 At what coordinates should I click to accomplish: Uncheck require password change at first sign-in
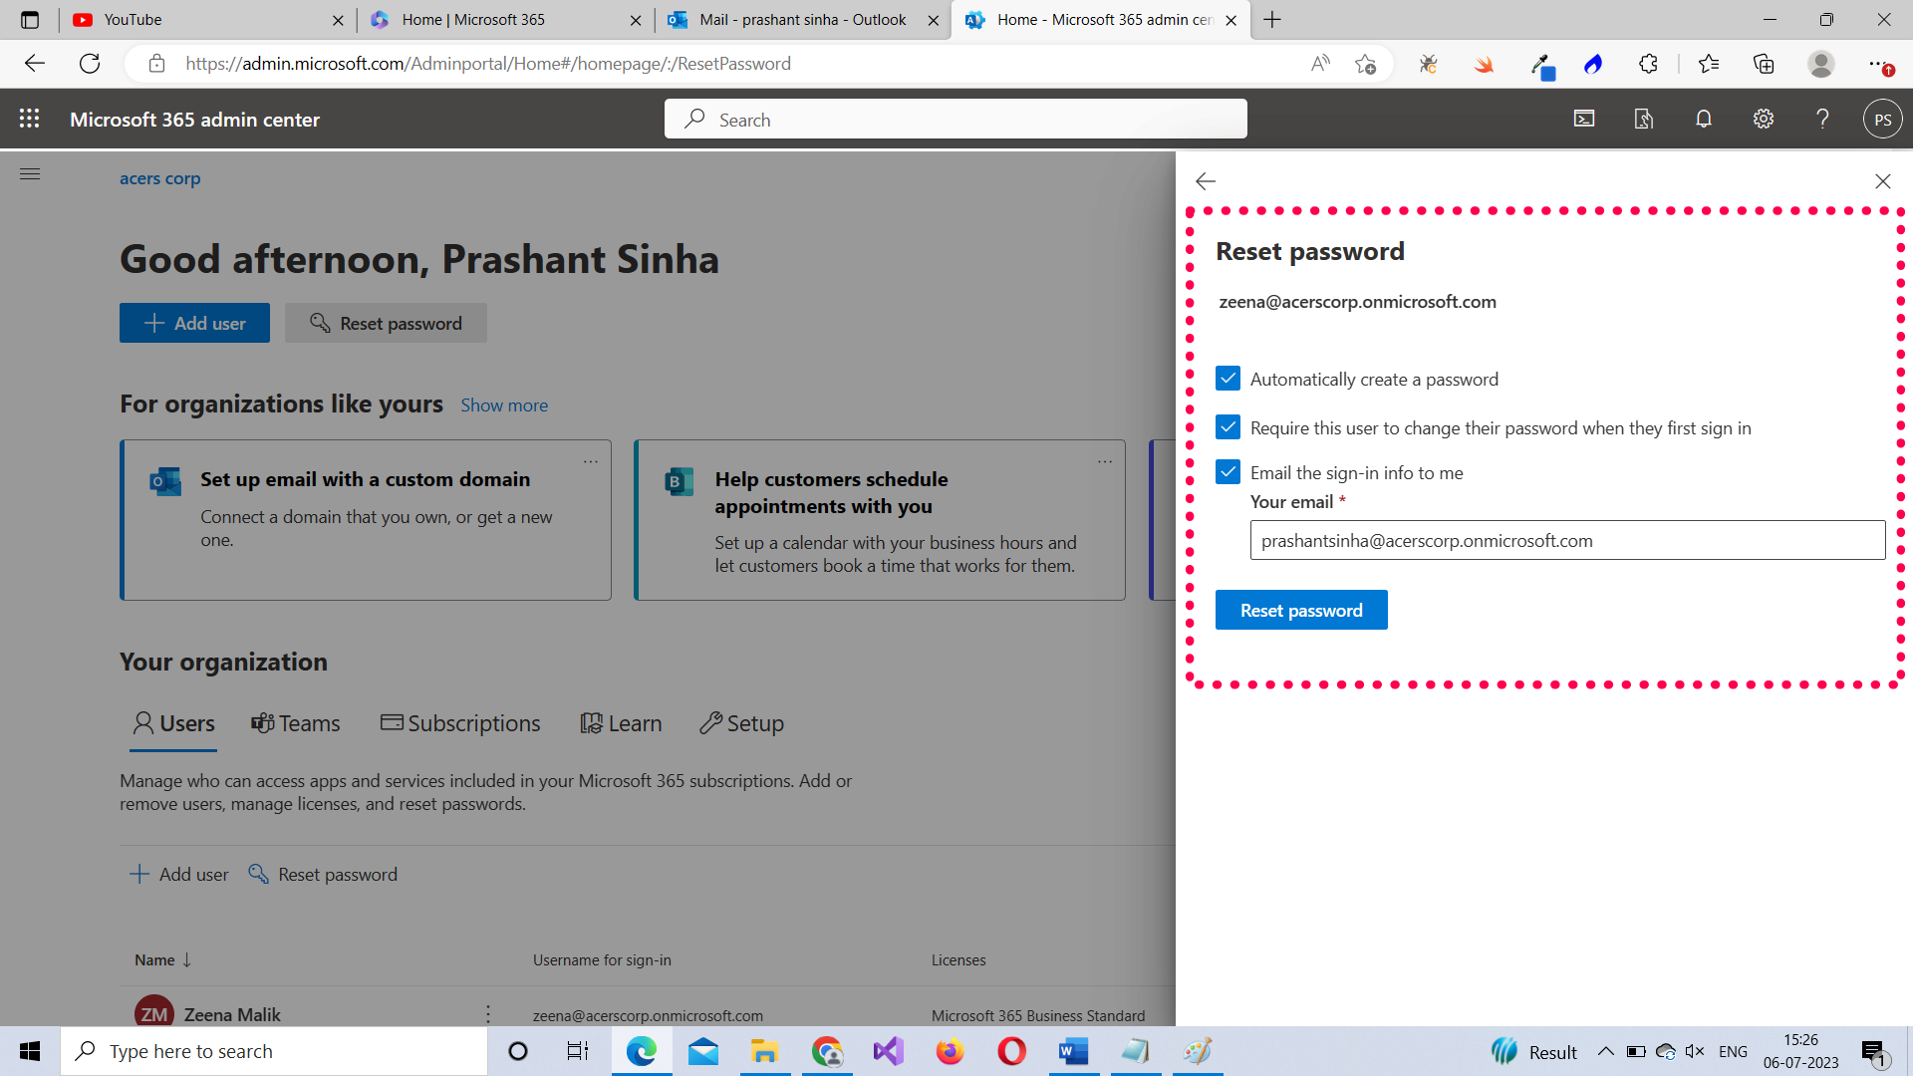(x=1228, y=427)
